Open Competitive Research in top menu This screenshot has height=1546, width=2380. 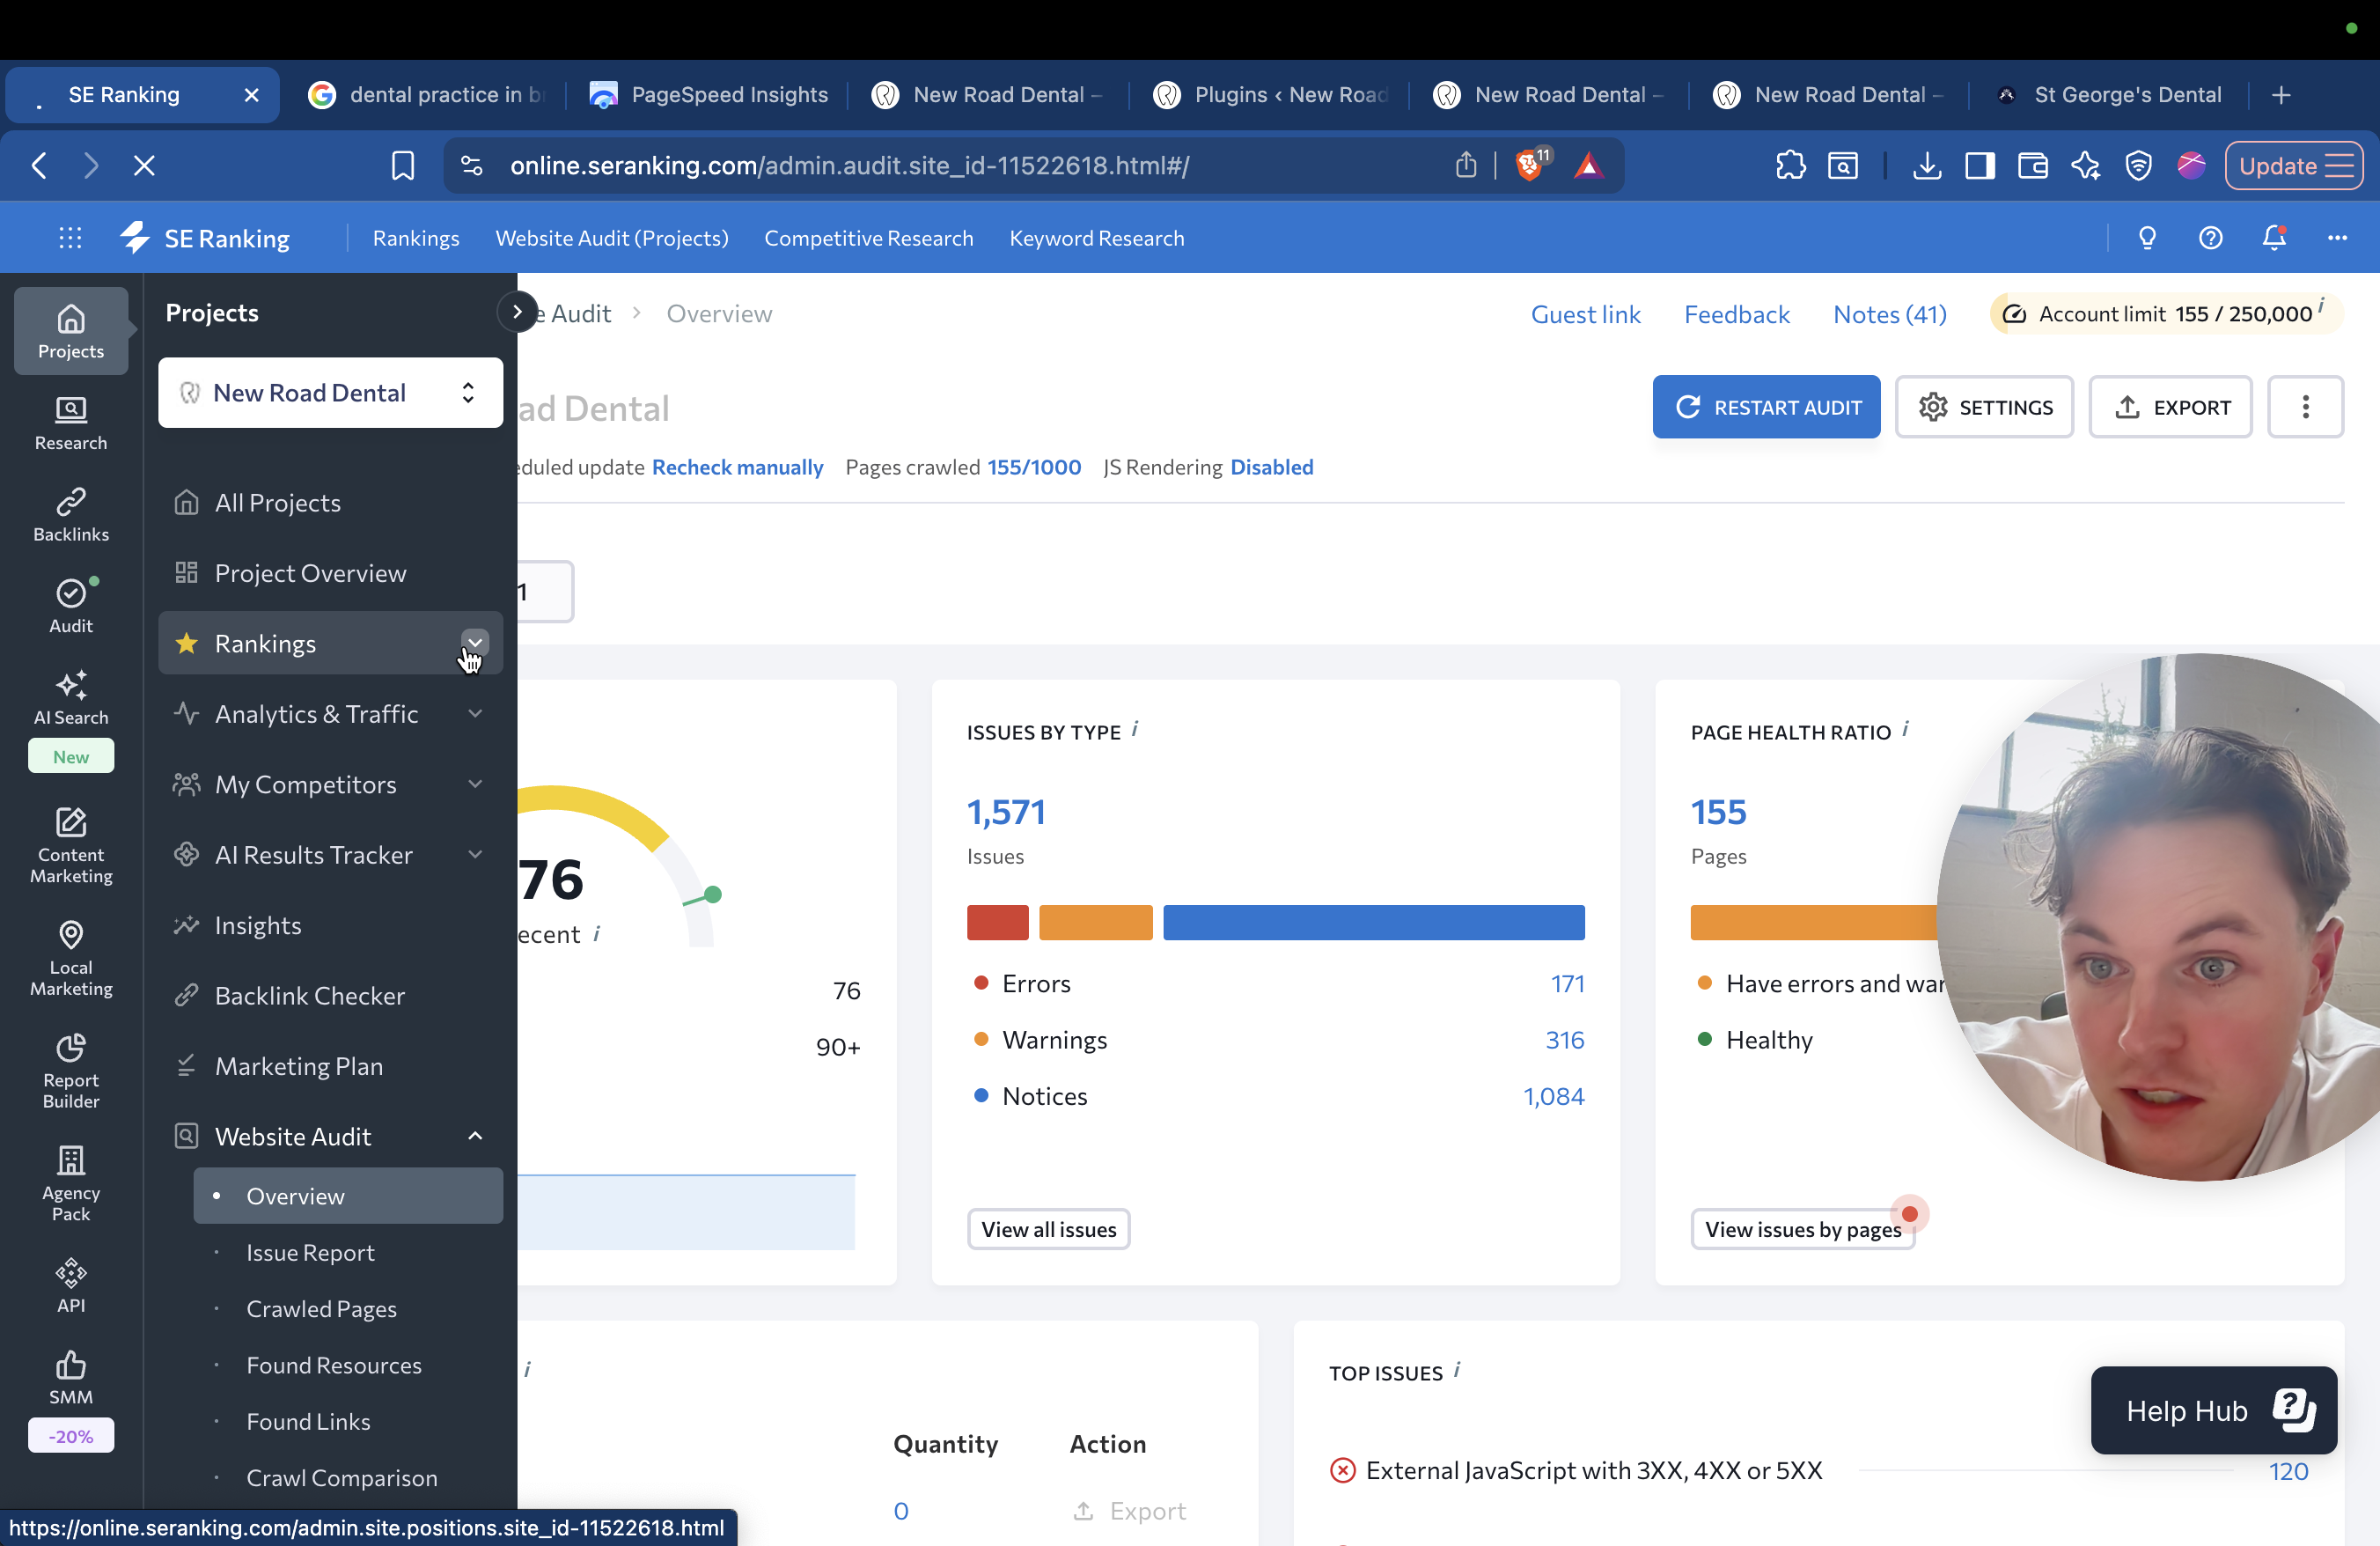(868, 238)
